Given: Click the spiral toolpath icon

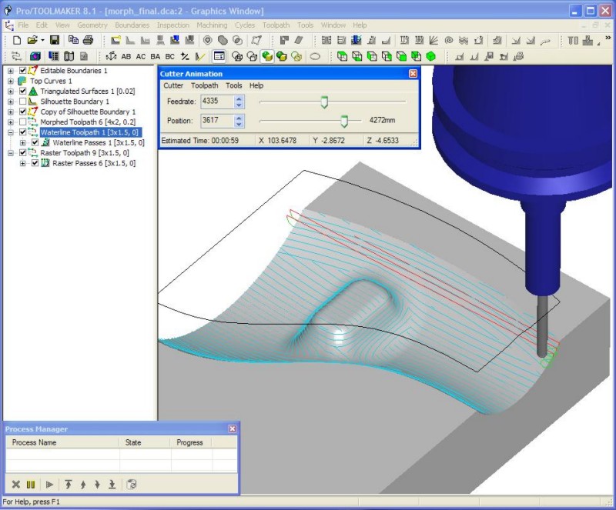Looking at the screenshot, I should coord(449,41).
